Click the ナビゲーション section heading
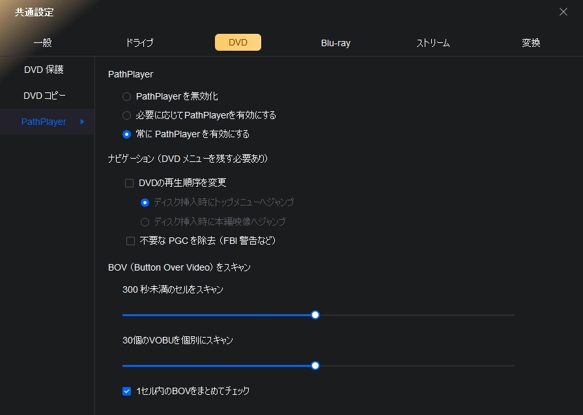The width and height of the screenshot is (583, 415). pos(188,159)
